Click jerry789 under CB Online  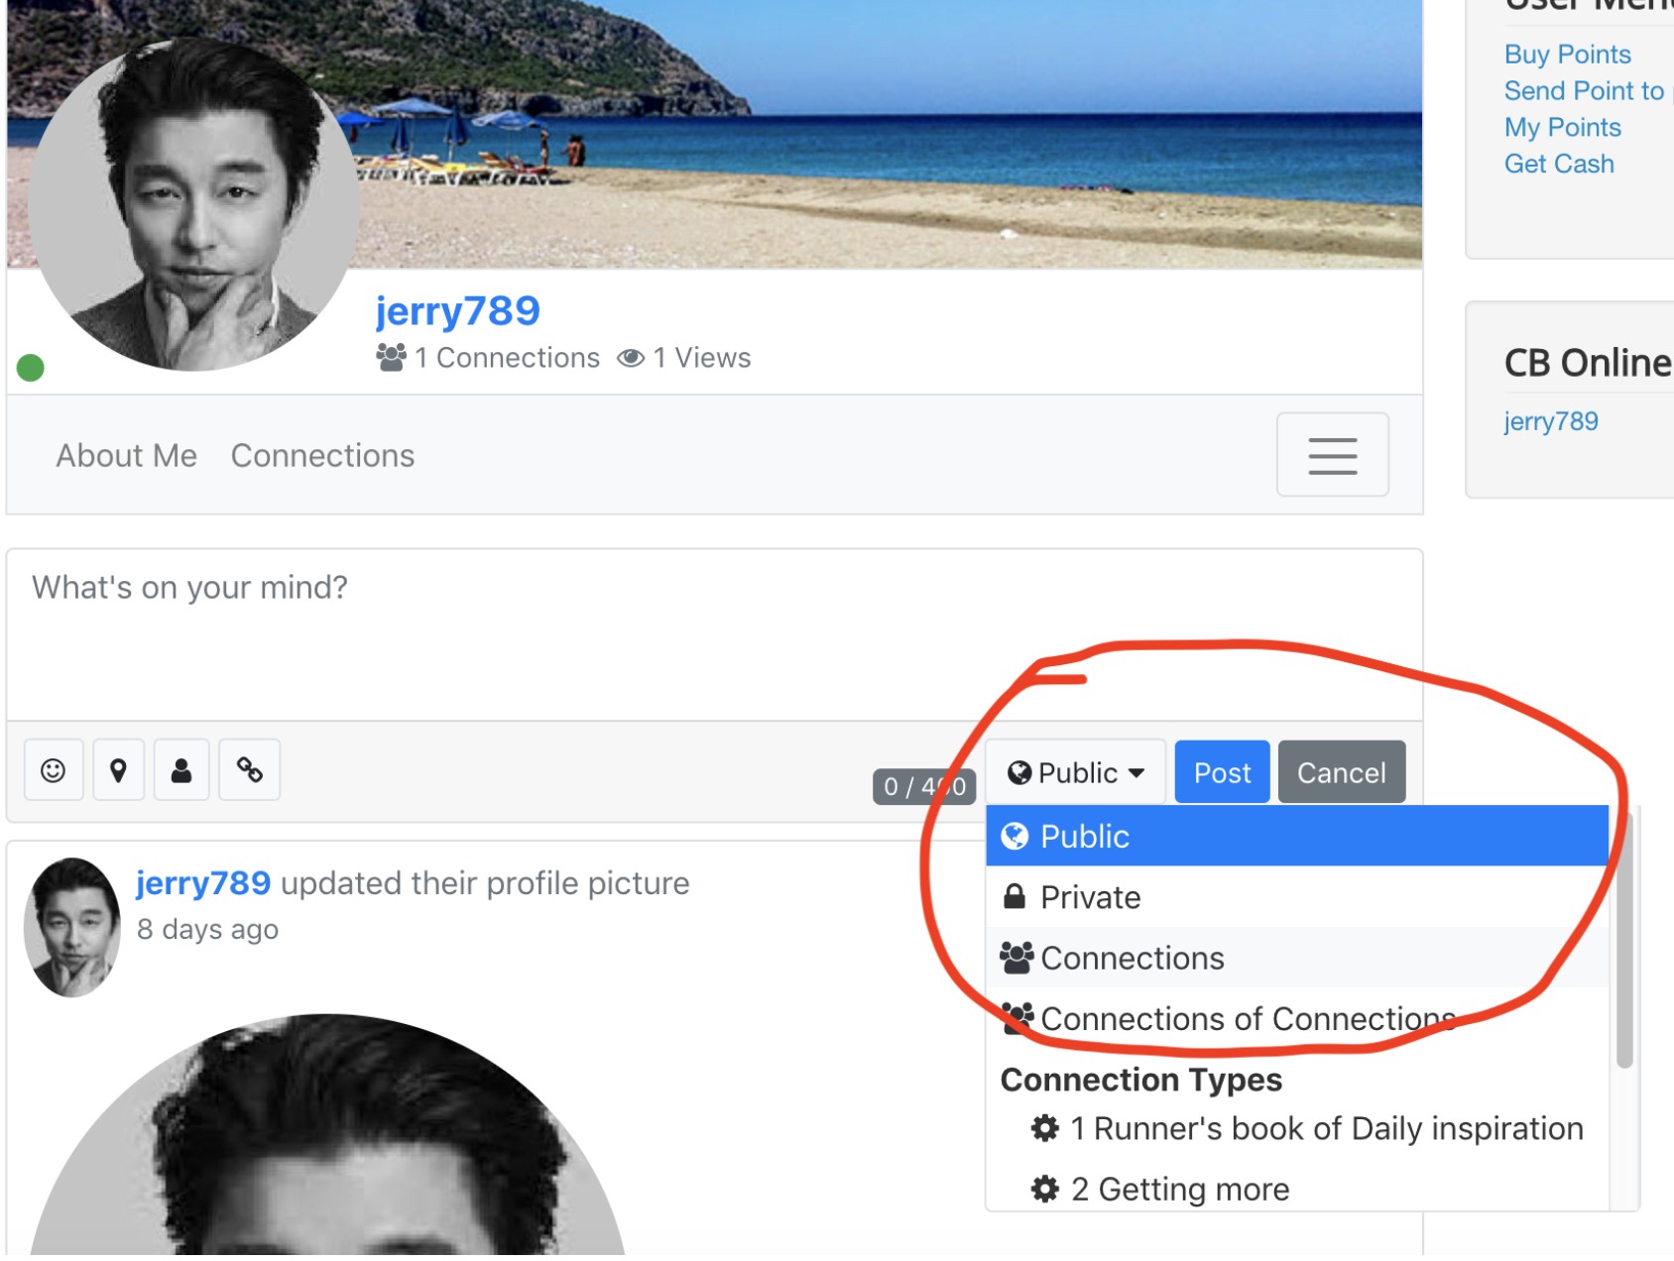pos(1551,421)
